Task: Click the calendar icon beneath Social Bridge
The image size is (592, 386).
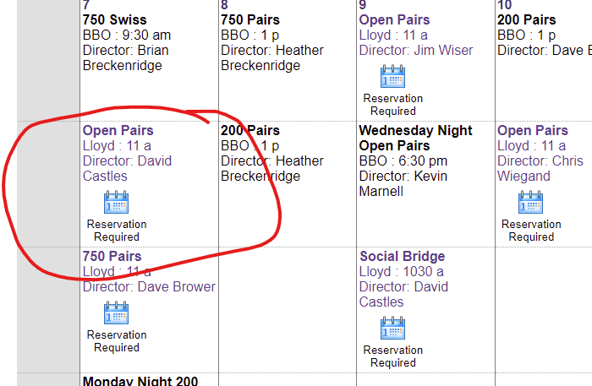Action: click(392, 329)
